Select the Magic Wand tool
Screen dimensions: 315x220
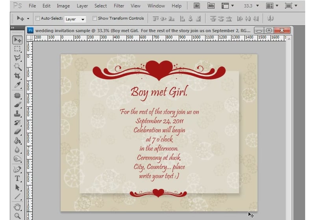[x=17, y=67]
